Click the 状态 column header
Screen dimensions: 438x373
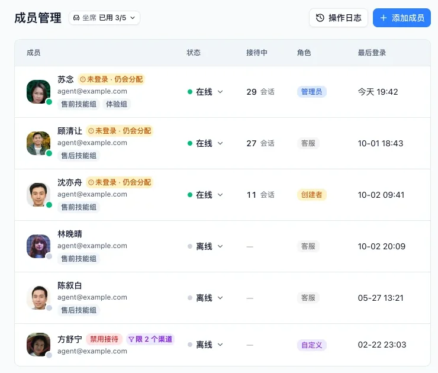tap(194, 53)
